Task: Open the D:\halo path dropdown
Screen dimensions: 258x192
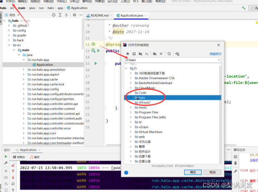Action: coord(219,60)
